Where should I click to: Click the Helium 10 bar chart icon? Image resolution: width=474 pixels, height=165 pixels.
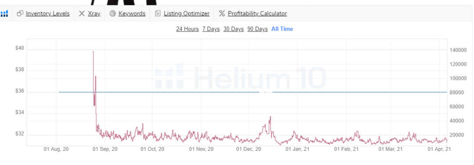[4, 14]
